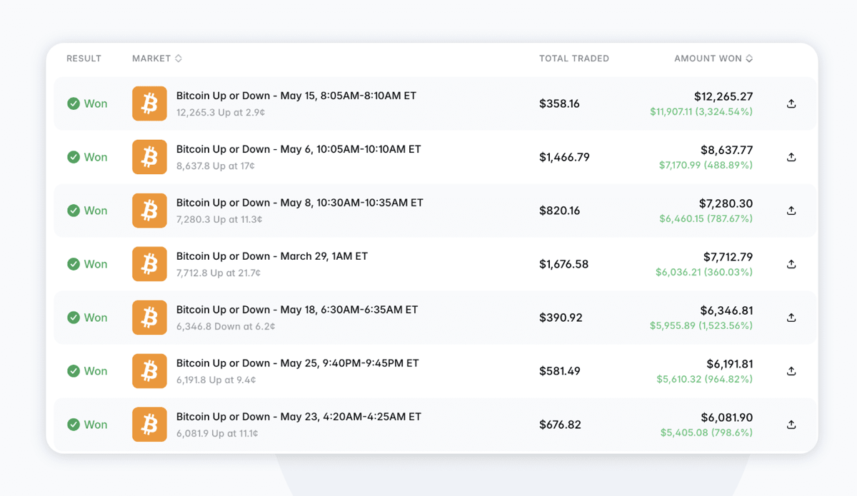The width and height of the screenshot is (857, 496).
Task: Click share icon for May 15 market row
Action: pyautogui.click(x=791, y=103)
